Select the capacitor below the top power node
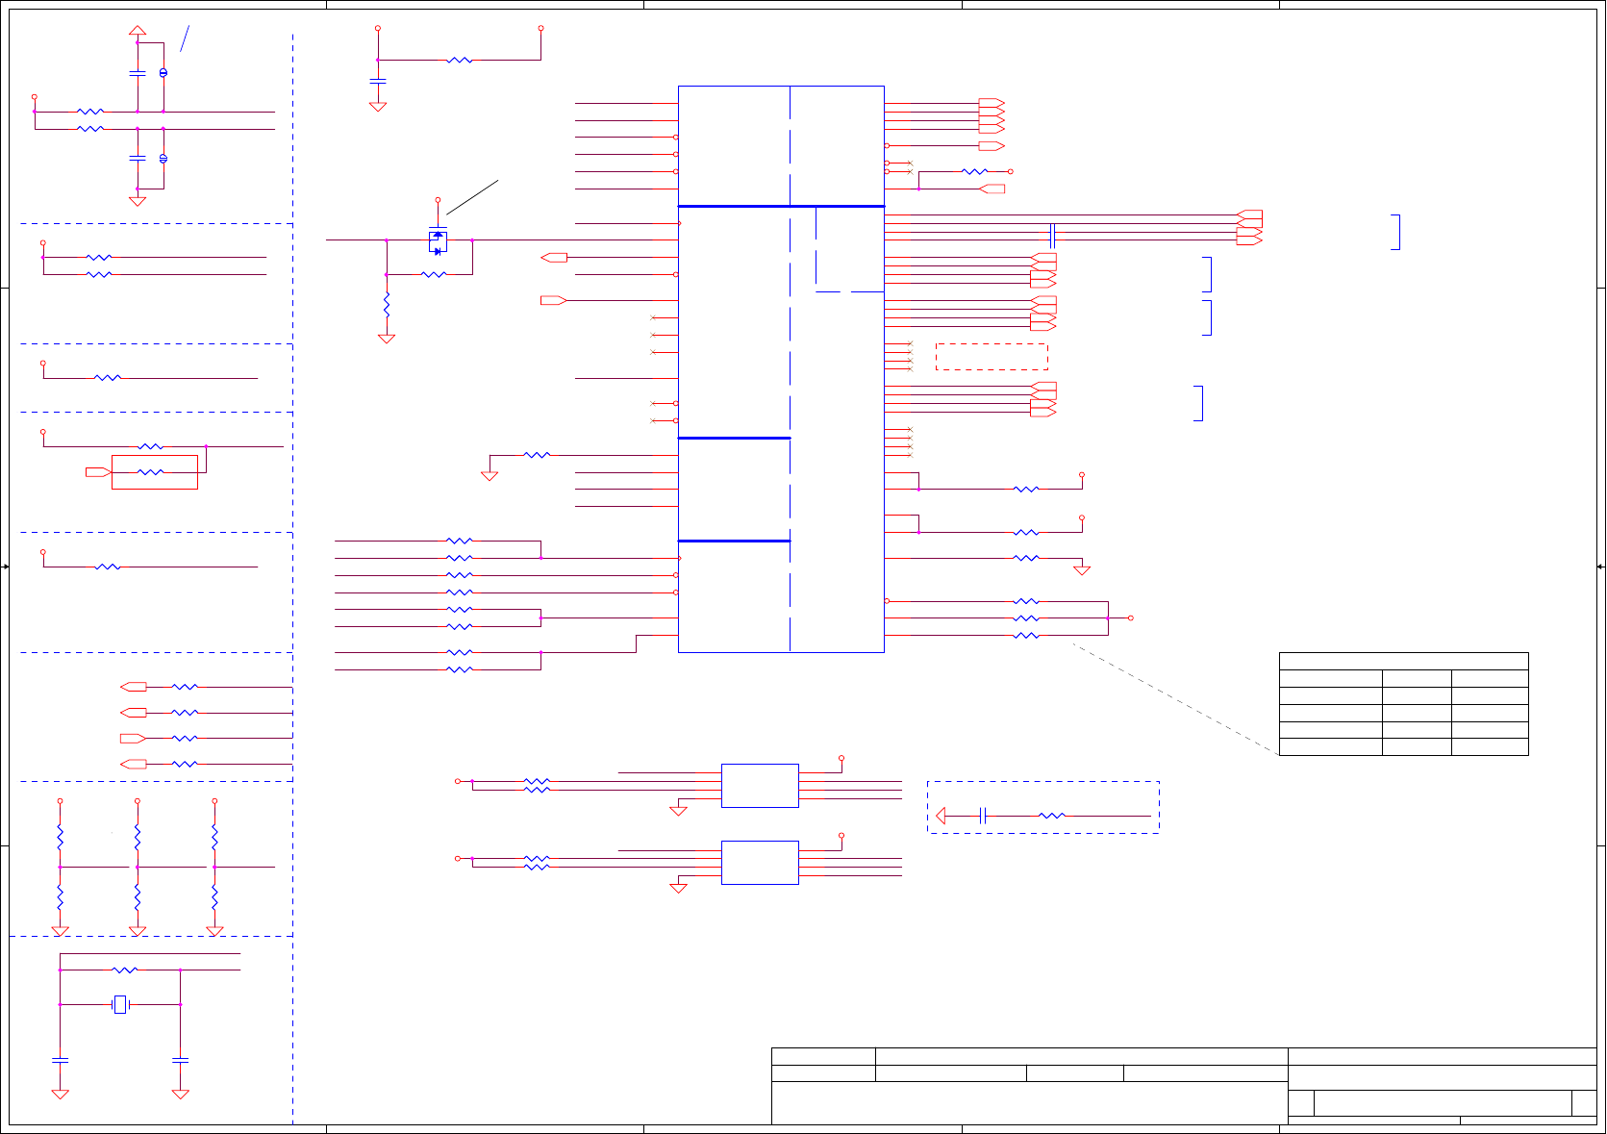 pyautogui.click(x=378, y=81)
